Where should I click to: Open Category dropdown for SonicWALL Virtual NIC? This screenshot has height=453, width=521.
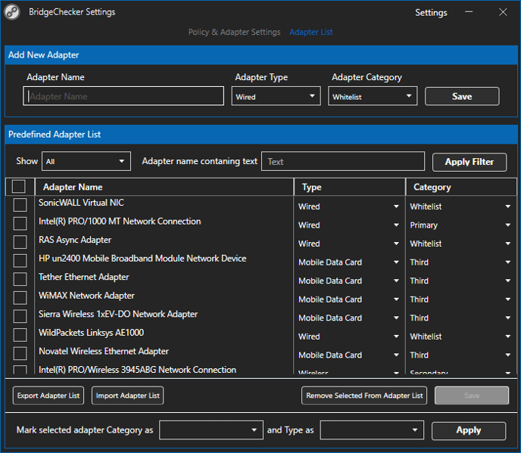[x=460, y=206]
